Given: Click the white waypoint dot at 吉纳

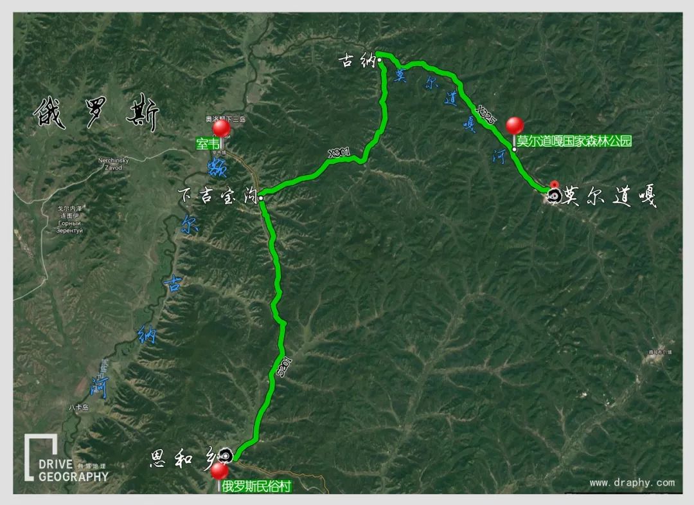Looking at the screenshot, I should point(380,60).
